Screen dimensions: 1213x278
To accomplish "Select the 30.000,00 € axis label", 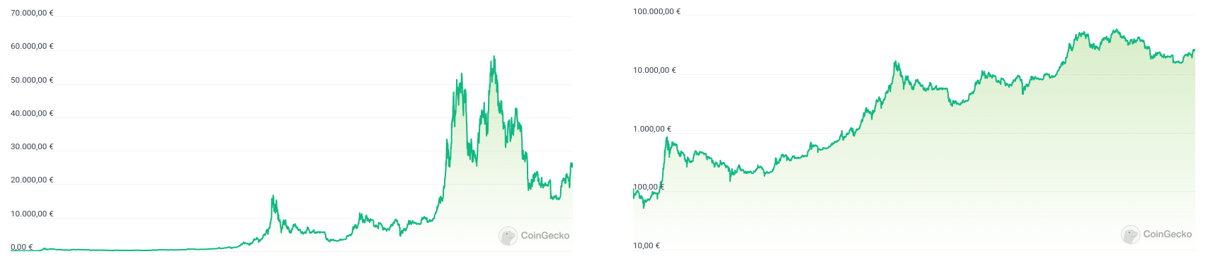I will coord(32,147).
